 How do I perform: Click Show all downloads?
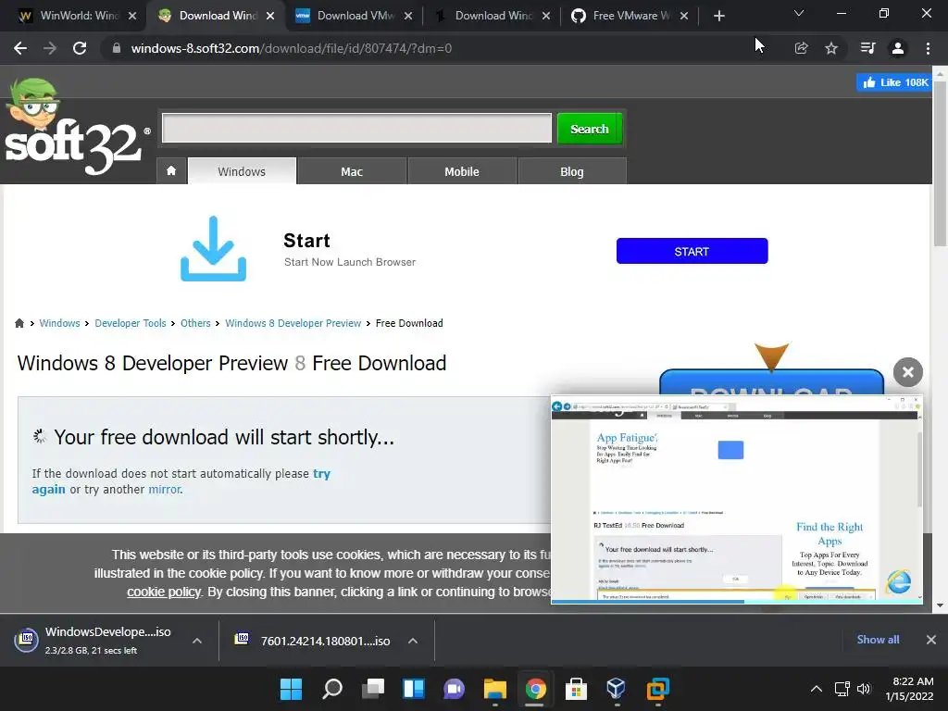click(x=878, y=639)
